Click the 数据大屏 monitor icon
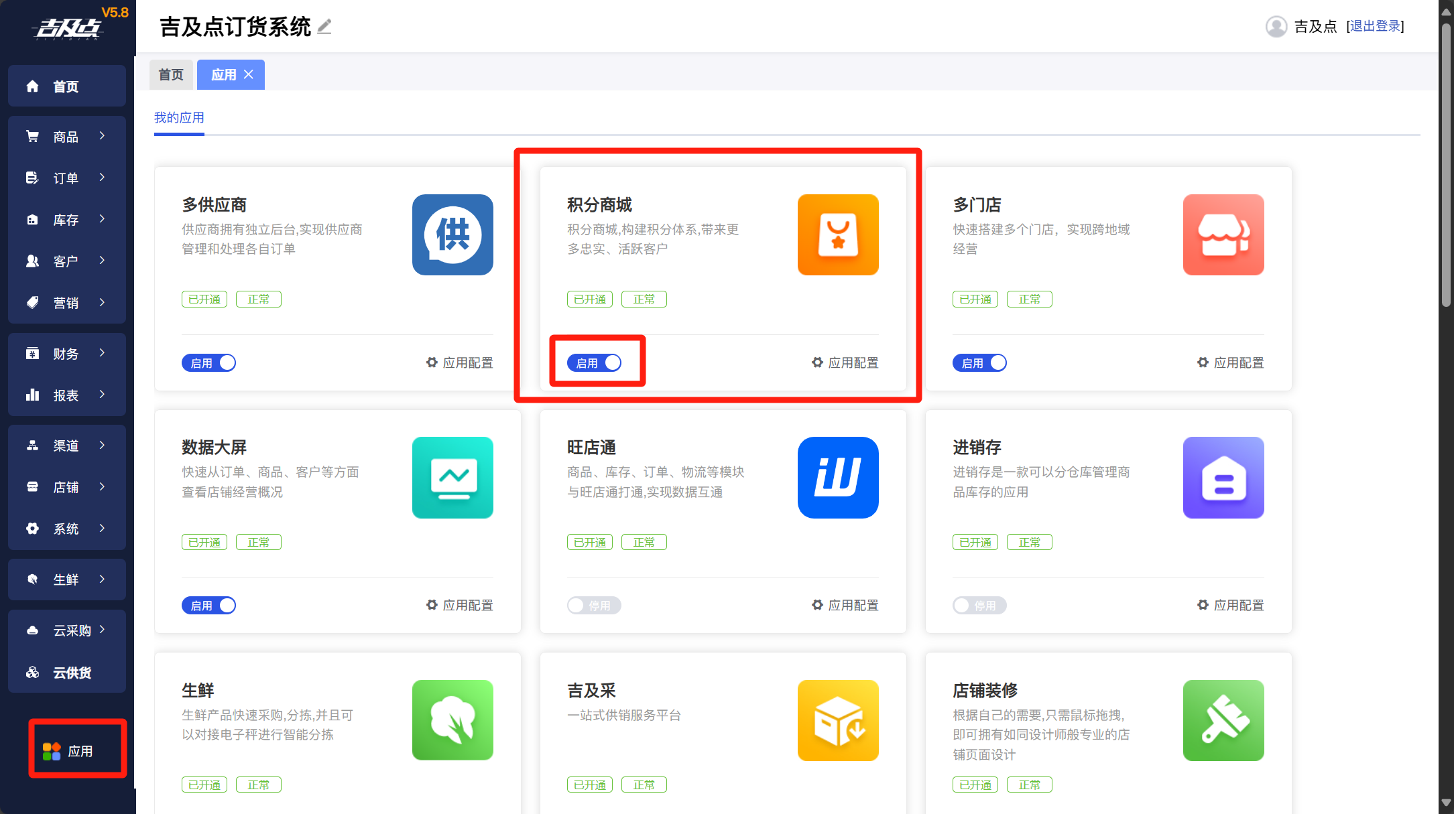The image size is (1454, 814). click(452, 478)
